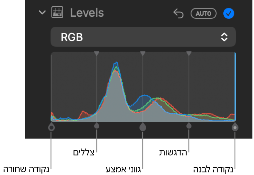Screen dimensions: 254x175
Task: Select the bottom highlights handle below histogram
Action: click(189, 126)
